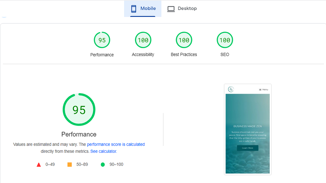Click the 0–49 legend text
The image size is (326, 183).
50,165
